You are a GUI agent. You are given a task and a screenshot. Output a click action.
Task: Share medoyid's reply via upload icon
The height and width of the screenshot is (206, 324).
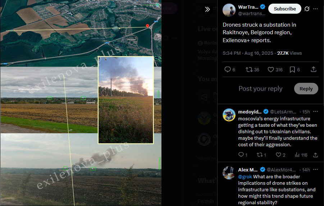(315, 154)
